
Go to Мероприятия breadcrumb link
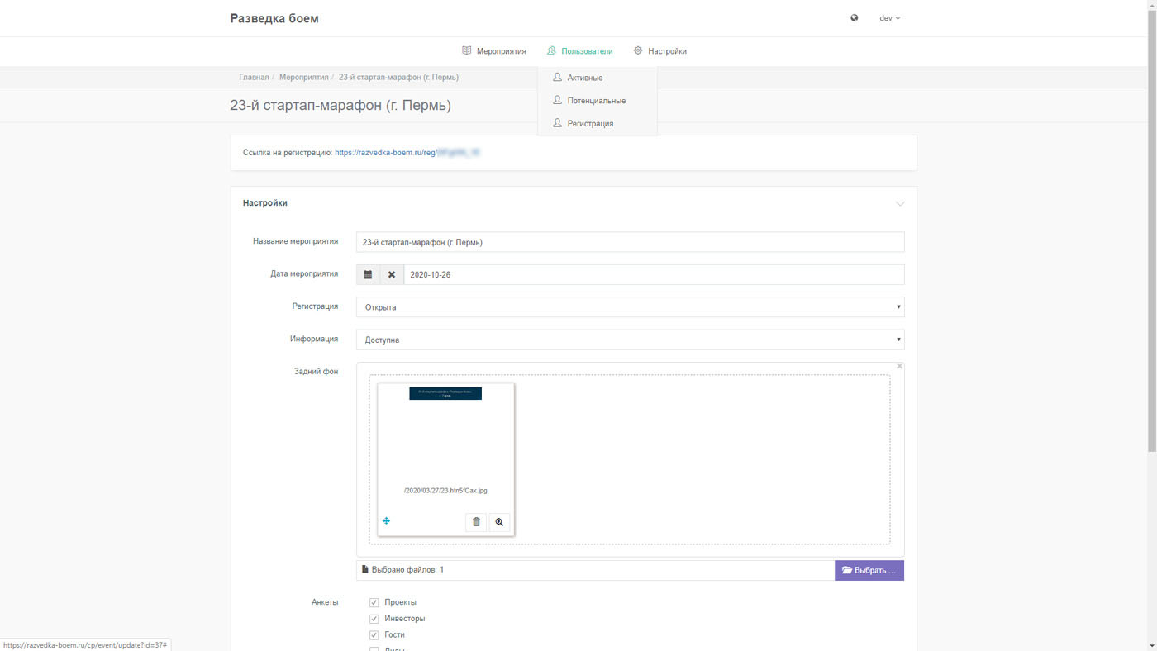click(303, 77)
